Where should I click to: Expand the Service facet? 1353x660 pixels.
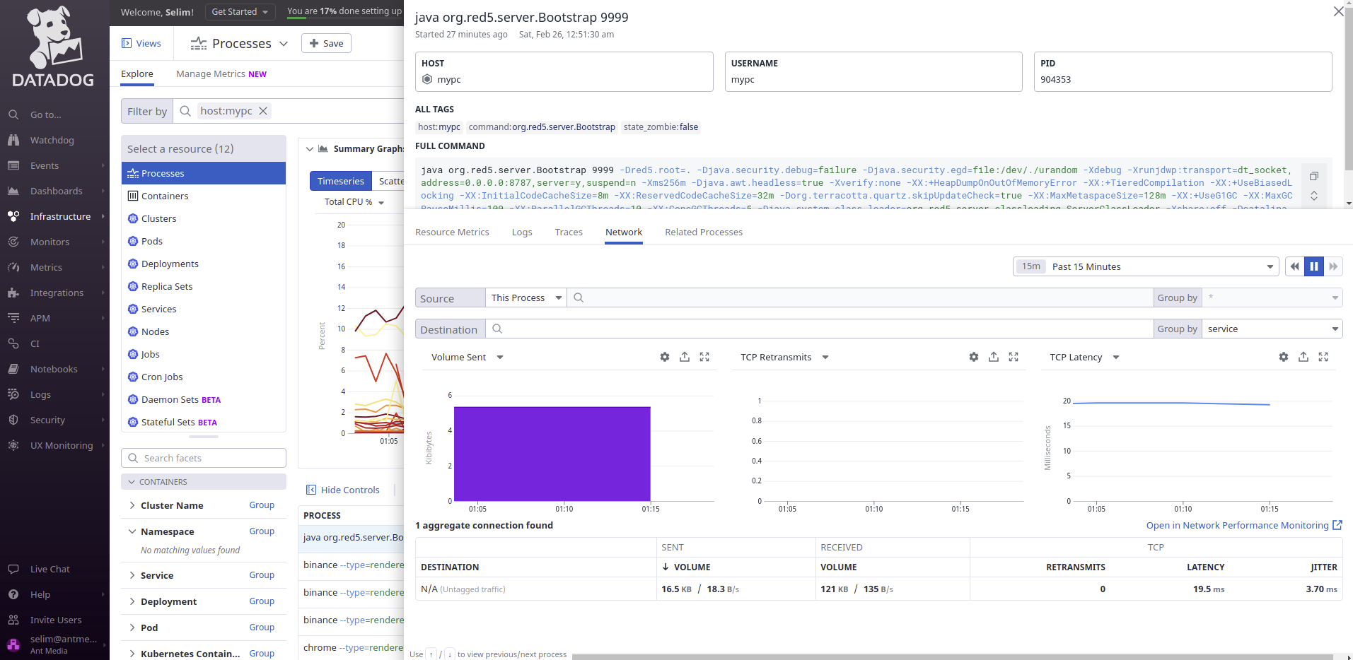[132, 575]
